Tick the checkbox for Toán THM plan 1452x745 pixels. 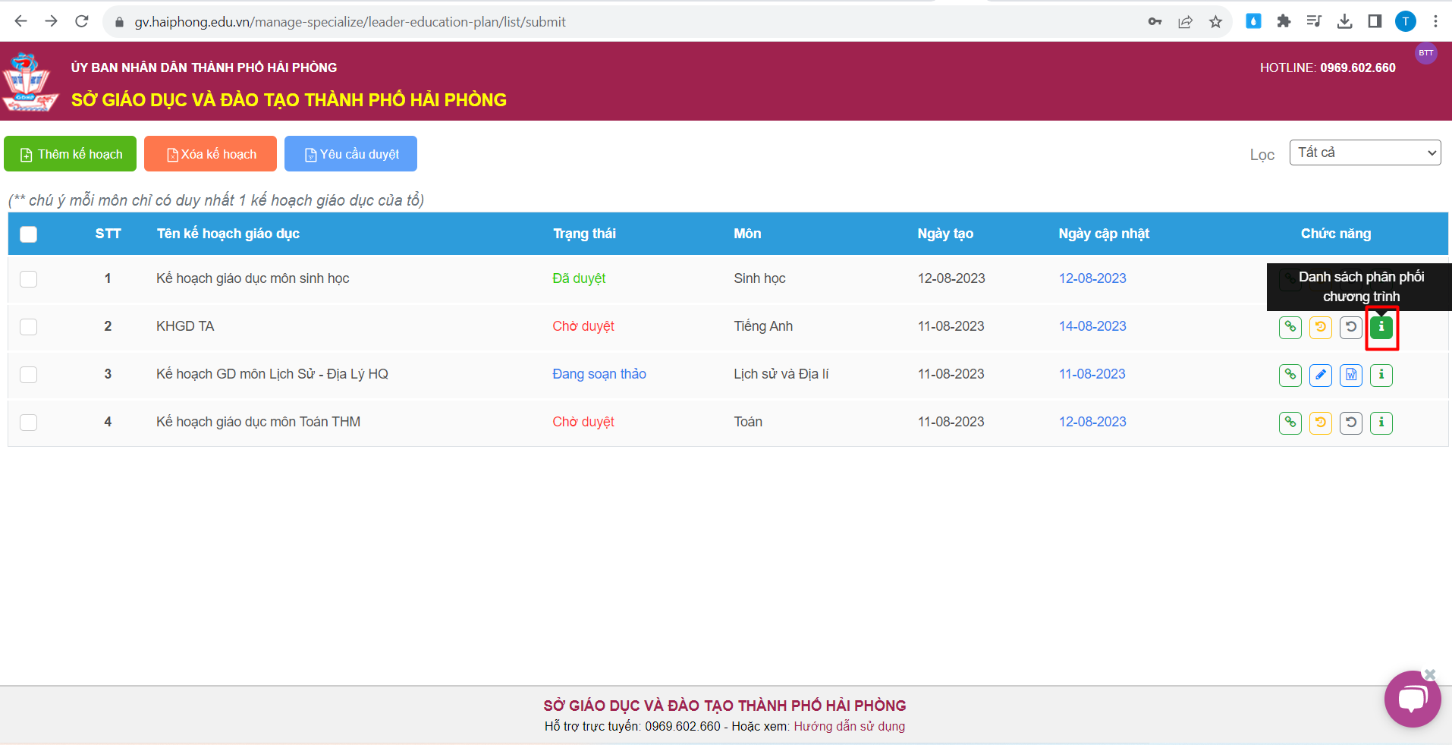[x=29, y=423]
